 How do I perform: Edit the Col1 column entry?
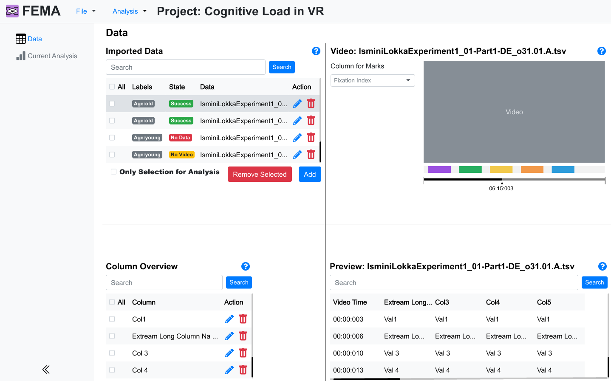[229, 319]
